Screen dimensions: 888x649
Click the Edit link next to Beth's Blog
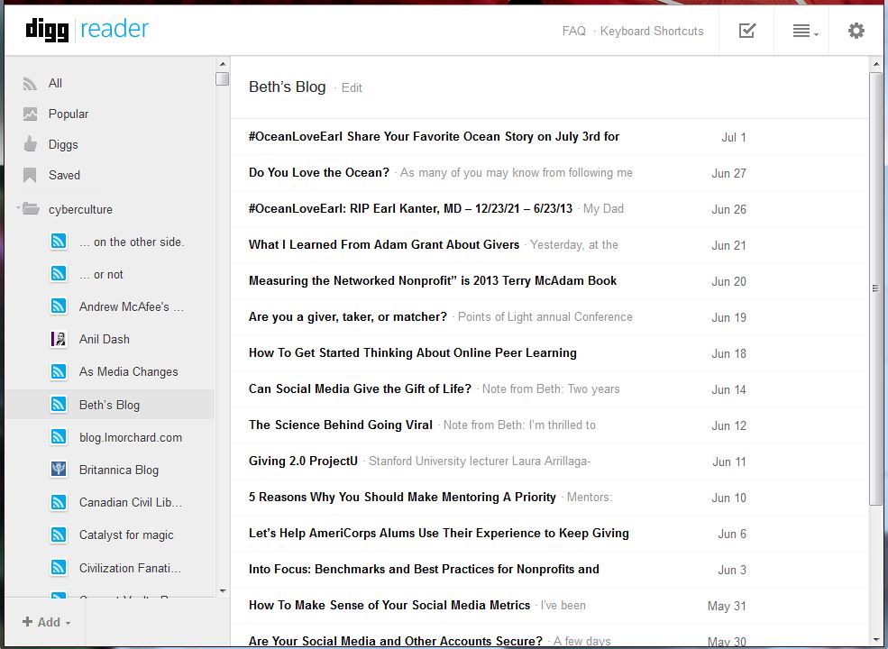(352, 87)
